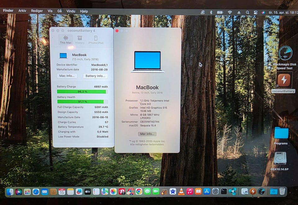
Task: Open Apple TV from the Dock
Action: click(x=88, y=192)
